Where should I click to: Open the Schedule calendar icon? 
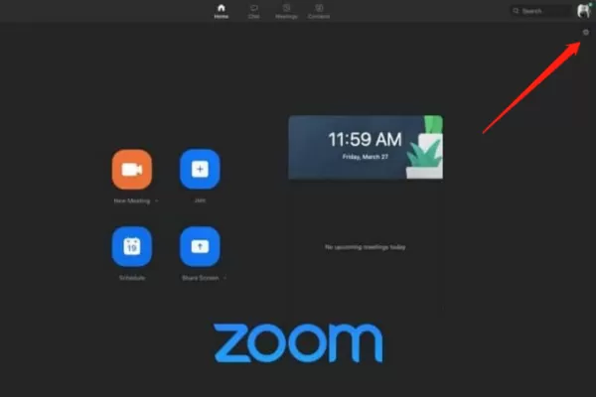tap(132, 246)
